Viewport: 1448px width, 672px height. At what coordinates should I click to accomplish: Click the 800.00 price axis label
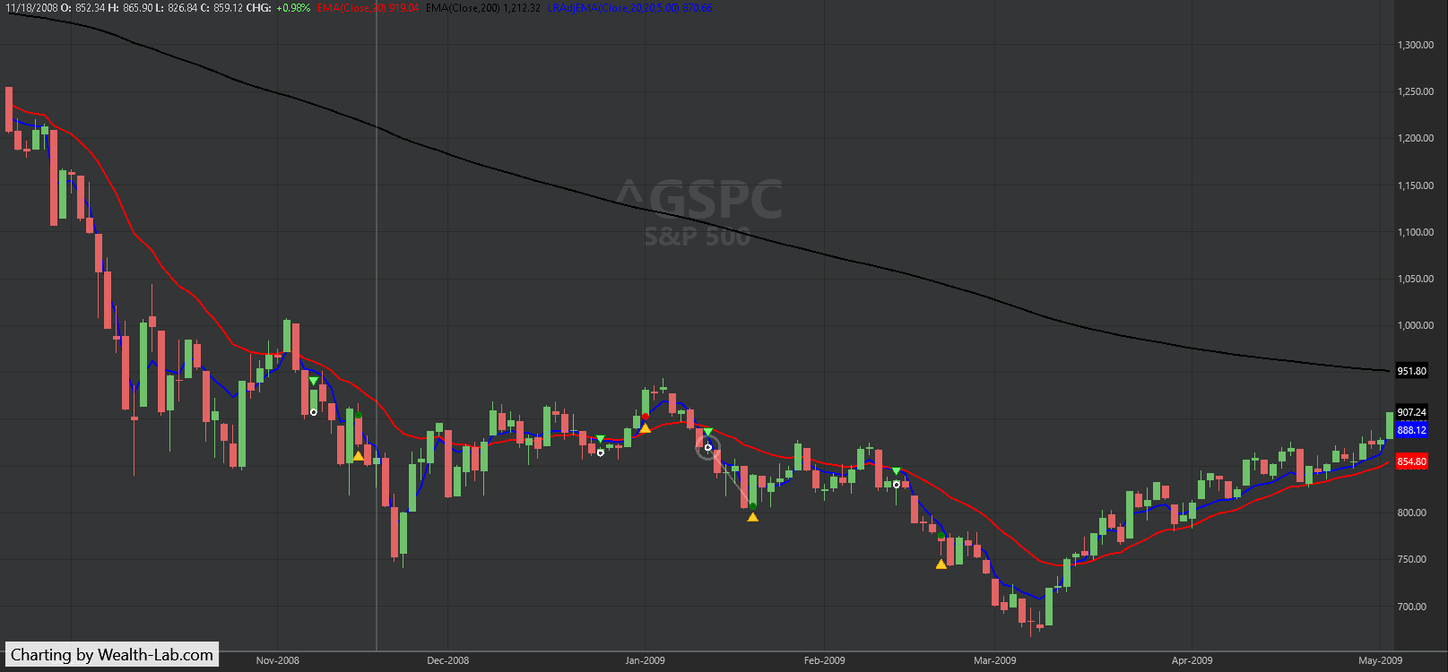pos(1412,513)
